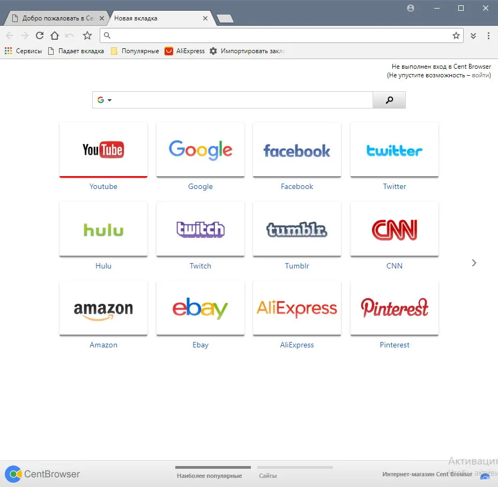Close the Новая вкладка tab
498x487 pixels.
pos(205,18)
